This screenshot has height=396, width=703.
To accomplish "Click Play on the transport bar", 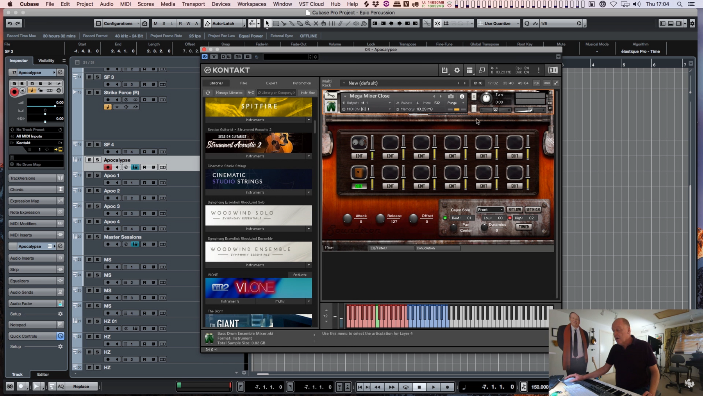I will (433, 387).
